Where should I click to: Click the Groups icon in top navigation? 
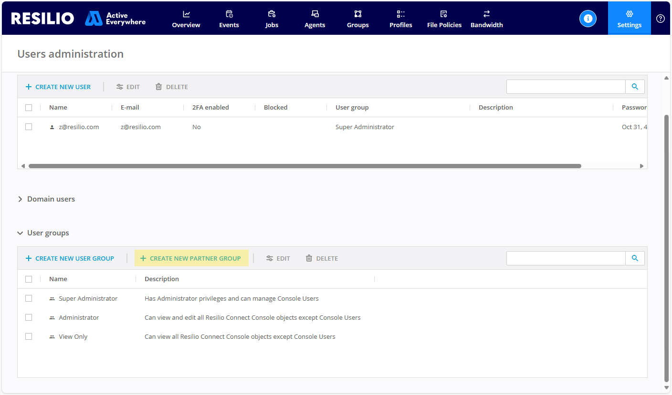(x=358, y=14)
